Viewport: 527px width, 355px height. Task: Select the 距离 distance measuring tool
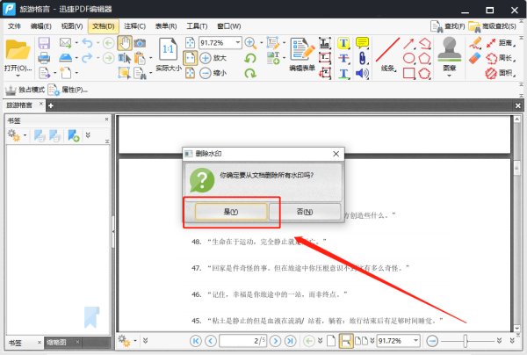coord(501,43)
